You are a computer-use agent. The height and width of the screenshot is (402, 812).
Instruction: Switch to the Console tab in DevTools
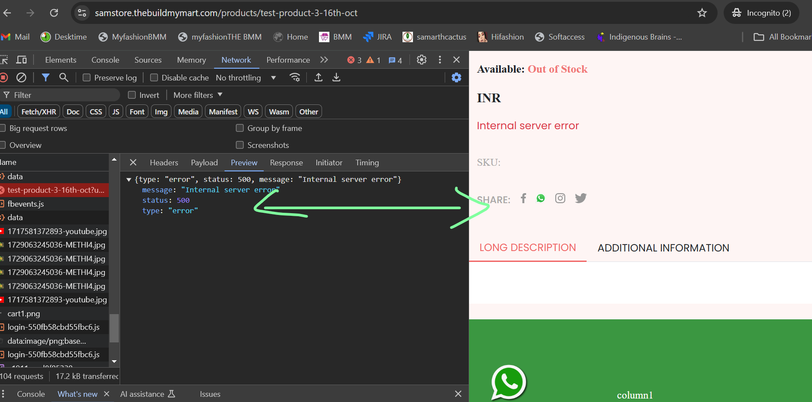click(x=105, y=60)
